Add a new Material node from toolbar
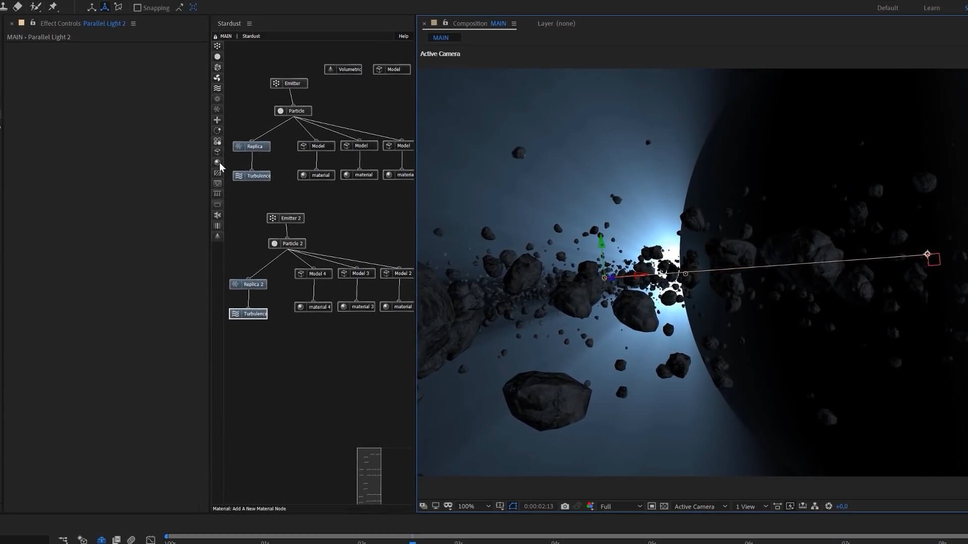968x544 pixels. coord(217,162)
